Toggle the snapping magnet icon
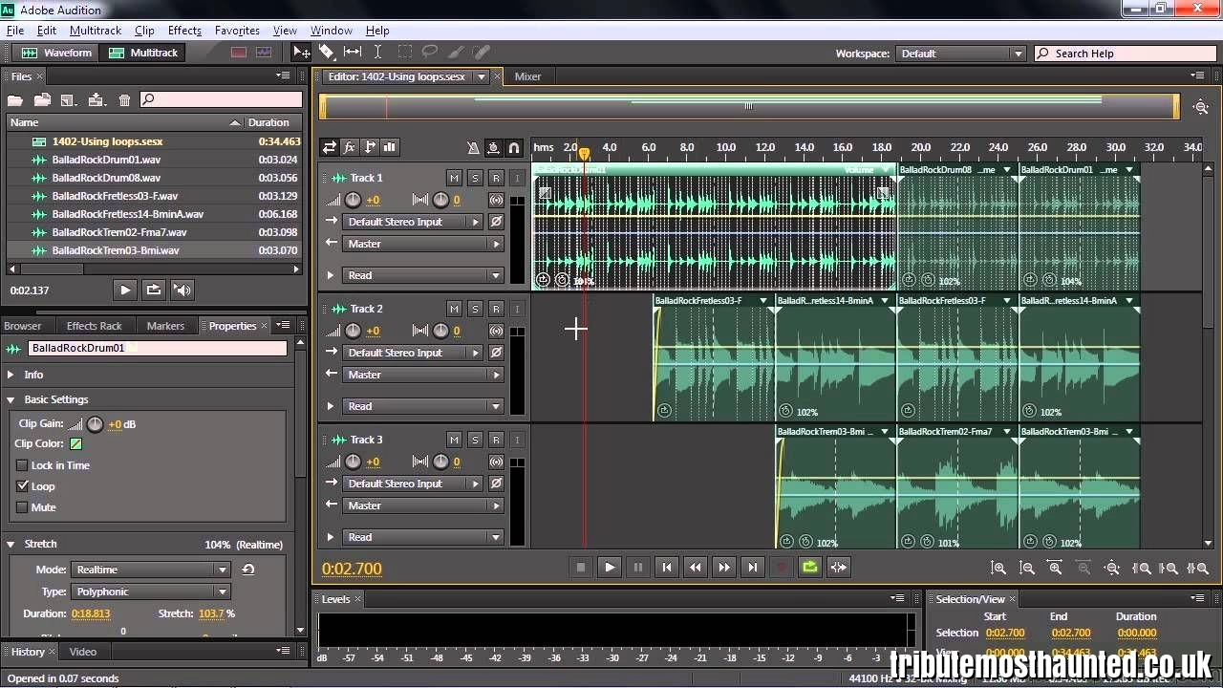 point(514,147)
